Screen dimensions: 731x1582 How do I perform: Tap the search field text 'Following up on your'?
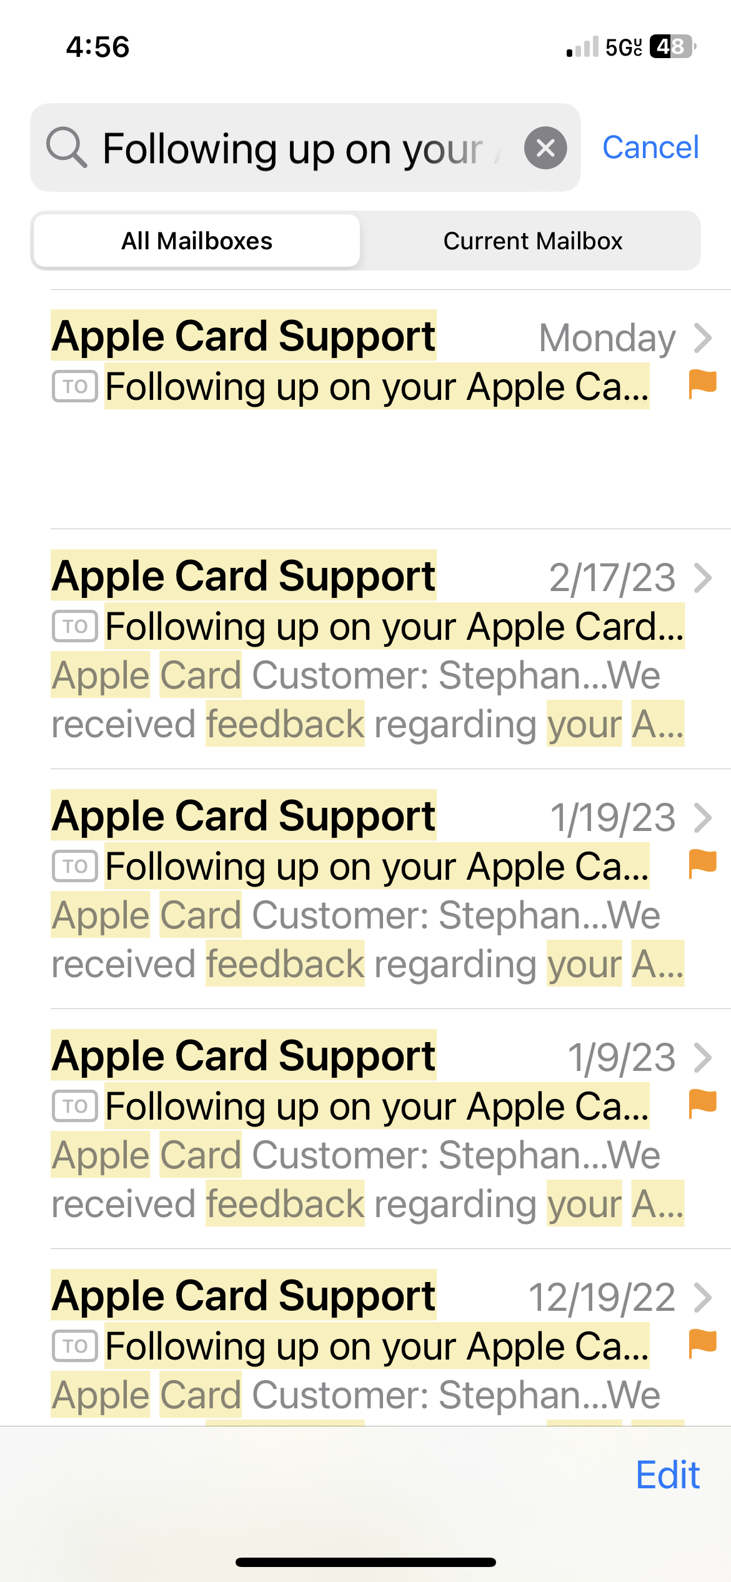pos(292,149)
